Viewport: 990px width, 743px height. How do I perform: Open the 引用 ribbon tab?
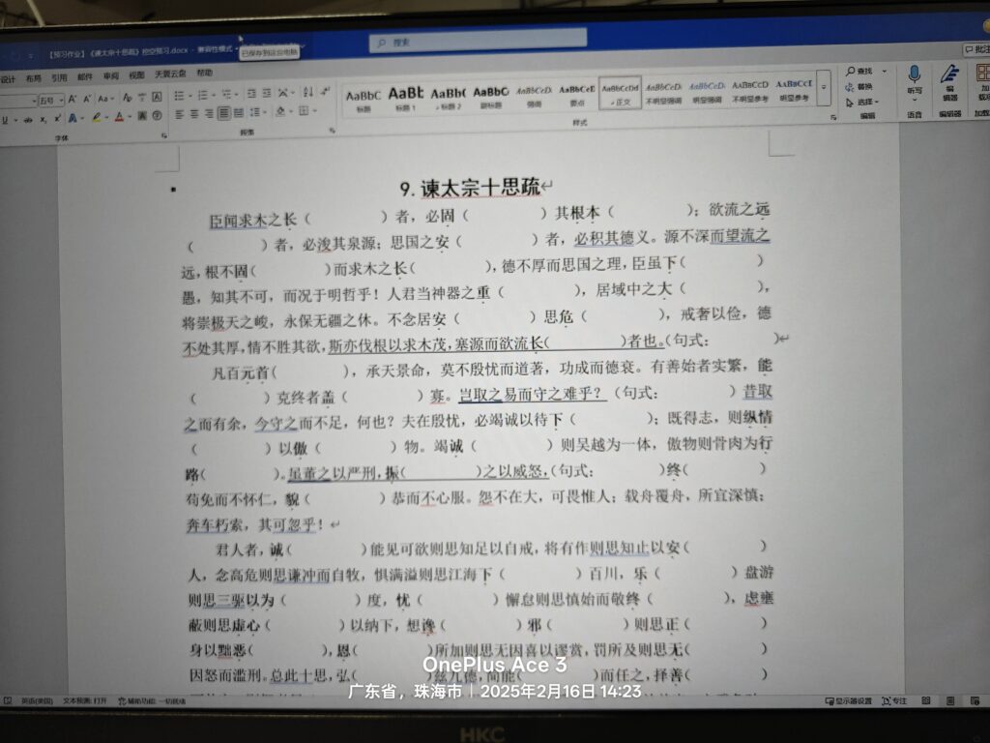(59, 78)
